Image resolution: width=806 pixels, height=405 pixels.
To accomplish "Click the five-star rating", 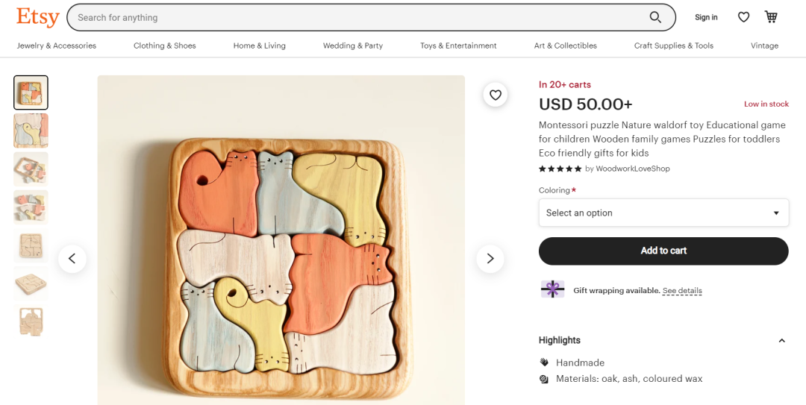I will click(560, 169).
